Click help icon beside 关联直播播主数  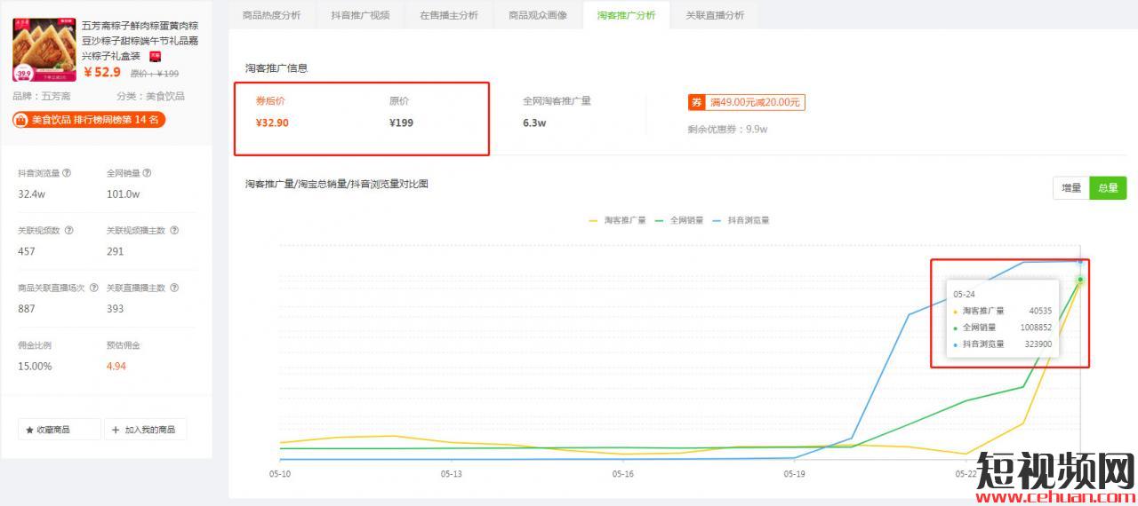pyautogui.click(x=174, y=288)
